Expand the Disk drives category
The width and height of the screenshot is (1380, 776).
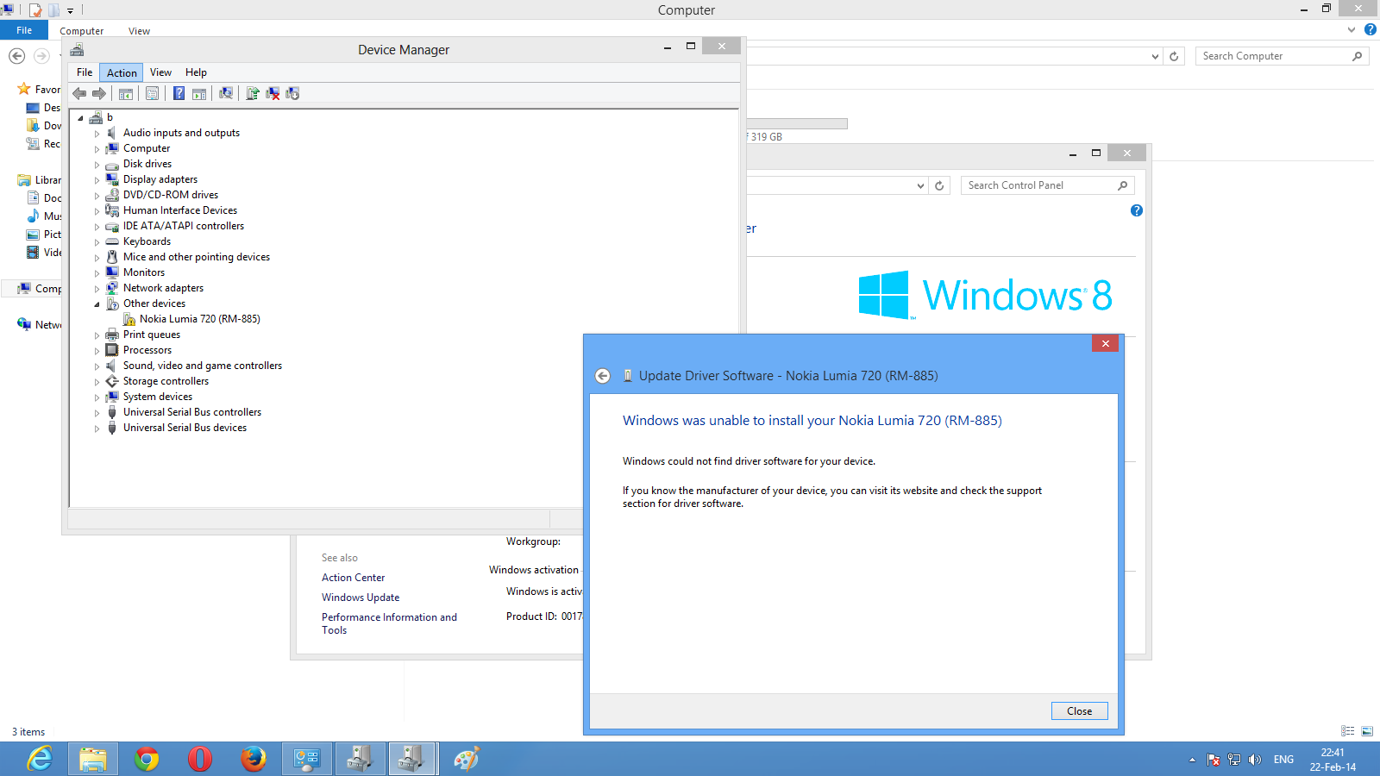[97, 165]
